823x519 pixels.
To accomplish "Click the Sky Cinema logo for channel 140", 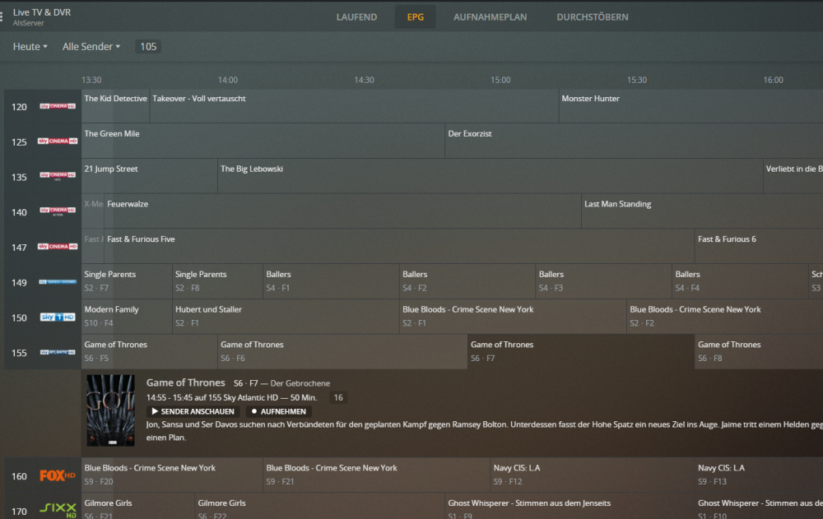I will (58, 211).
